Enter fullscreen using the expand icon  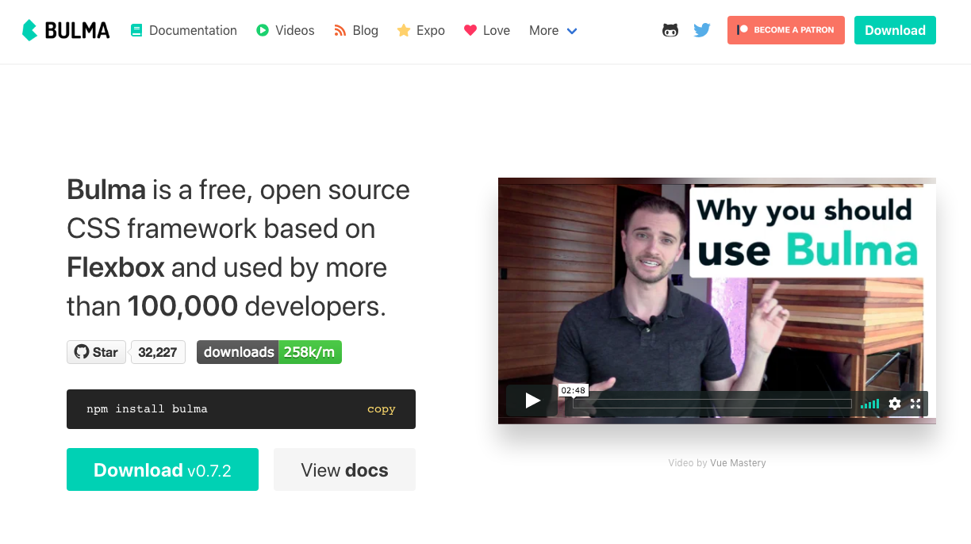[916, 404]
